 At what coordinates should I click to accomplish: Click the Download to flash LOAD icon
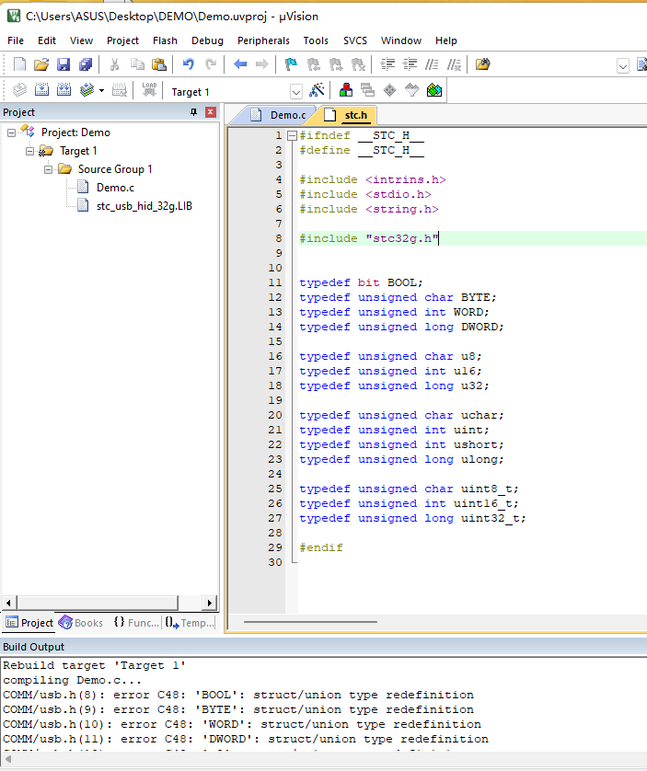tap(149, 90)
